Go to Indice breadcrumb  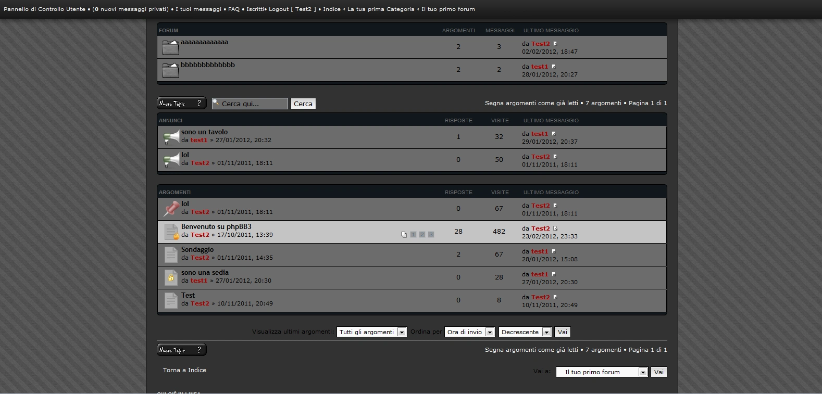pos(332,9)
